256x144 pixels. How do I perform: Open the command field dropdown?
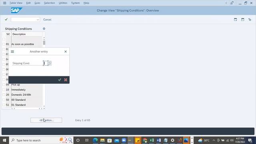[38, 20]
